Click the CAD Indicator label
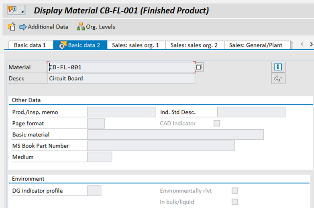Image resolution: width=314 pixels, height=208 pixels. [x=178, y=123]
